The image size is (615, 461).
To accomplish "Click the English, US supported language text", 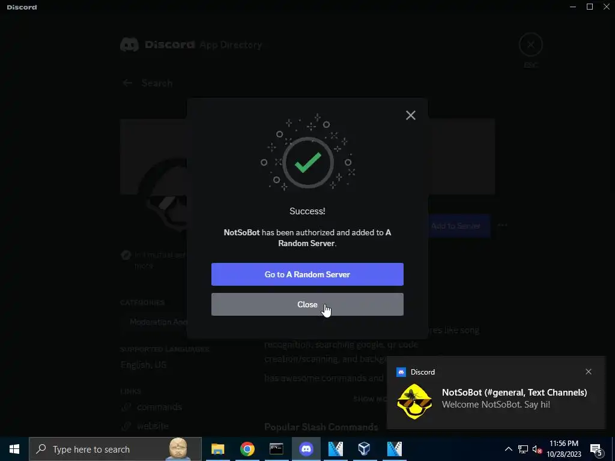I will tap(144, 364).
